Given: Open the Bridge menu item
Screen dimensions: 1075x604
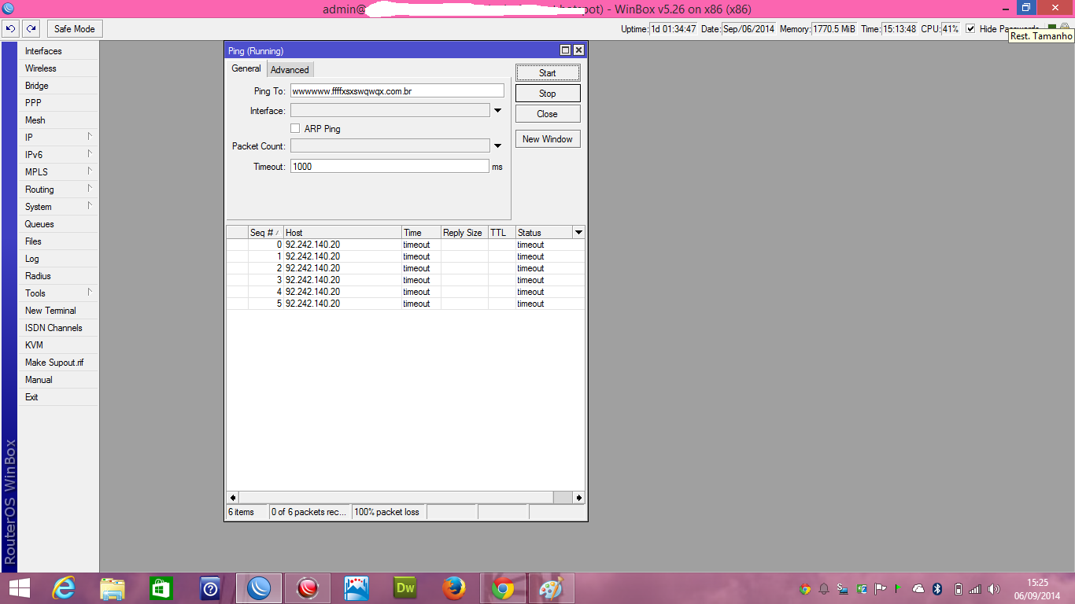Looking at the screenshot, I should [59, 86].
